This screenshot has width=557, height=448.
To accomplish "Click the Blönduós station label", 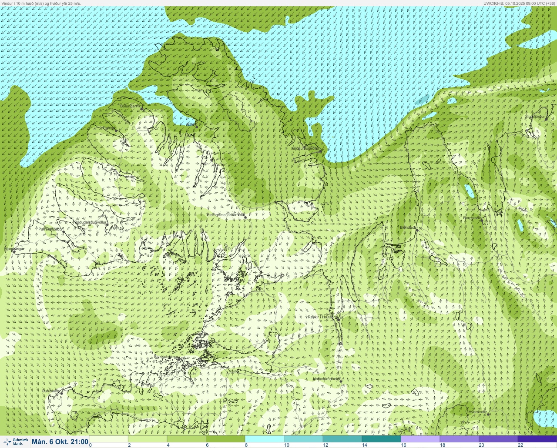I will coord(408,227).
